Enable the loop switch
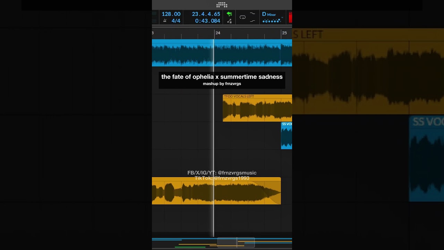Image resolution: width=444 pixels, height=250 pixels. click(242, 17)
